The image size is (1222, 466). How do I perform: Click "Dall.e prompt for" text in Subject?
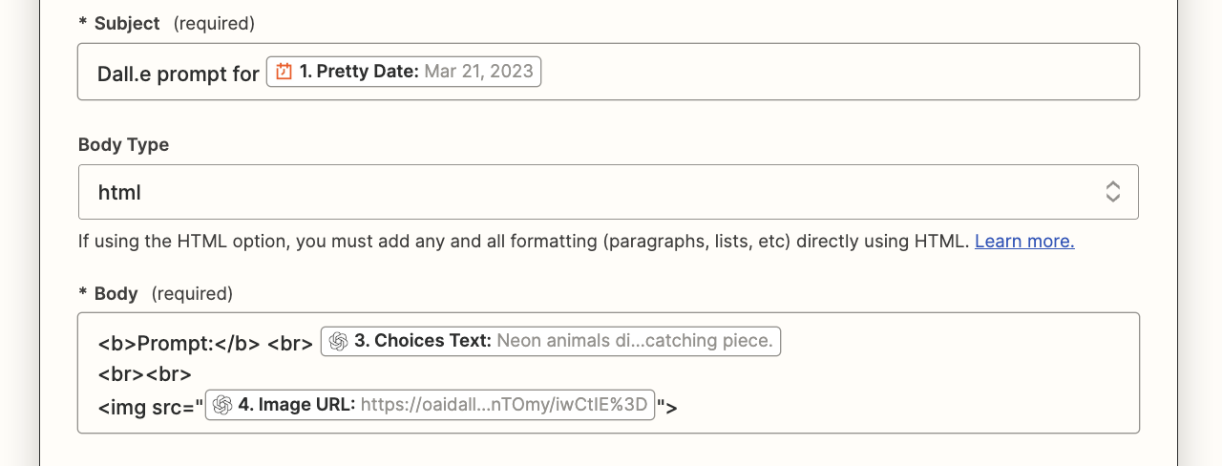179,74
